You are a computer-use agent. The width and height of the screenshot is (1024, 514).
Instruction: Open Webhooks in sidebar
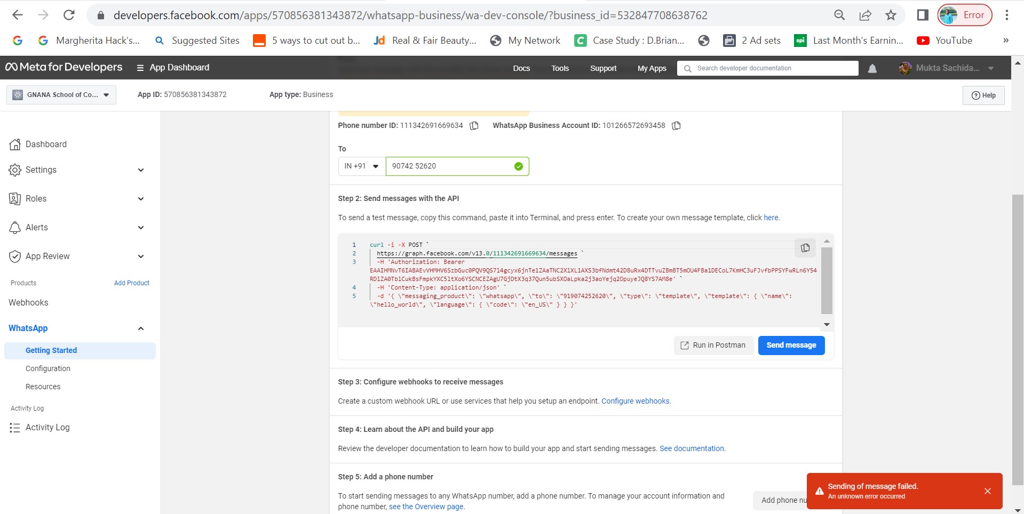click(28, 302)
